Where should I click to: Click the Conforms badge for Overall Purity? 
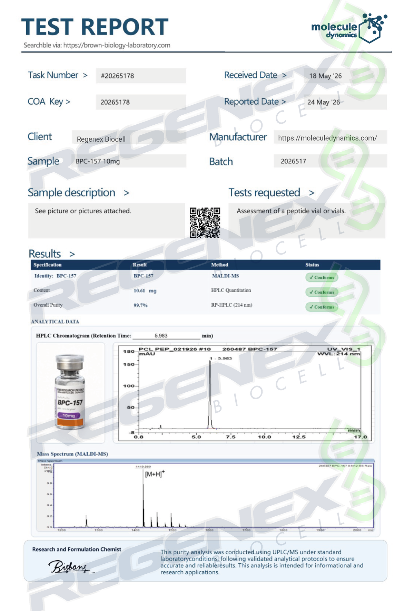(x=322, y=307)
